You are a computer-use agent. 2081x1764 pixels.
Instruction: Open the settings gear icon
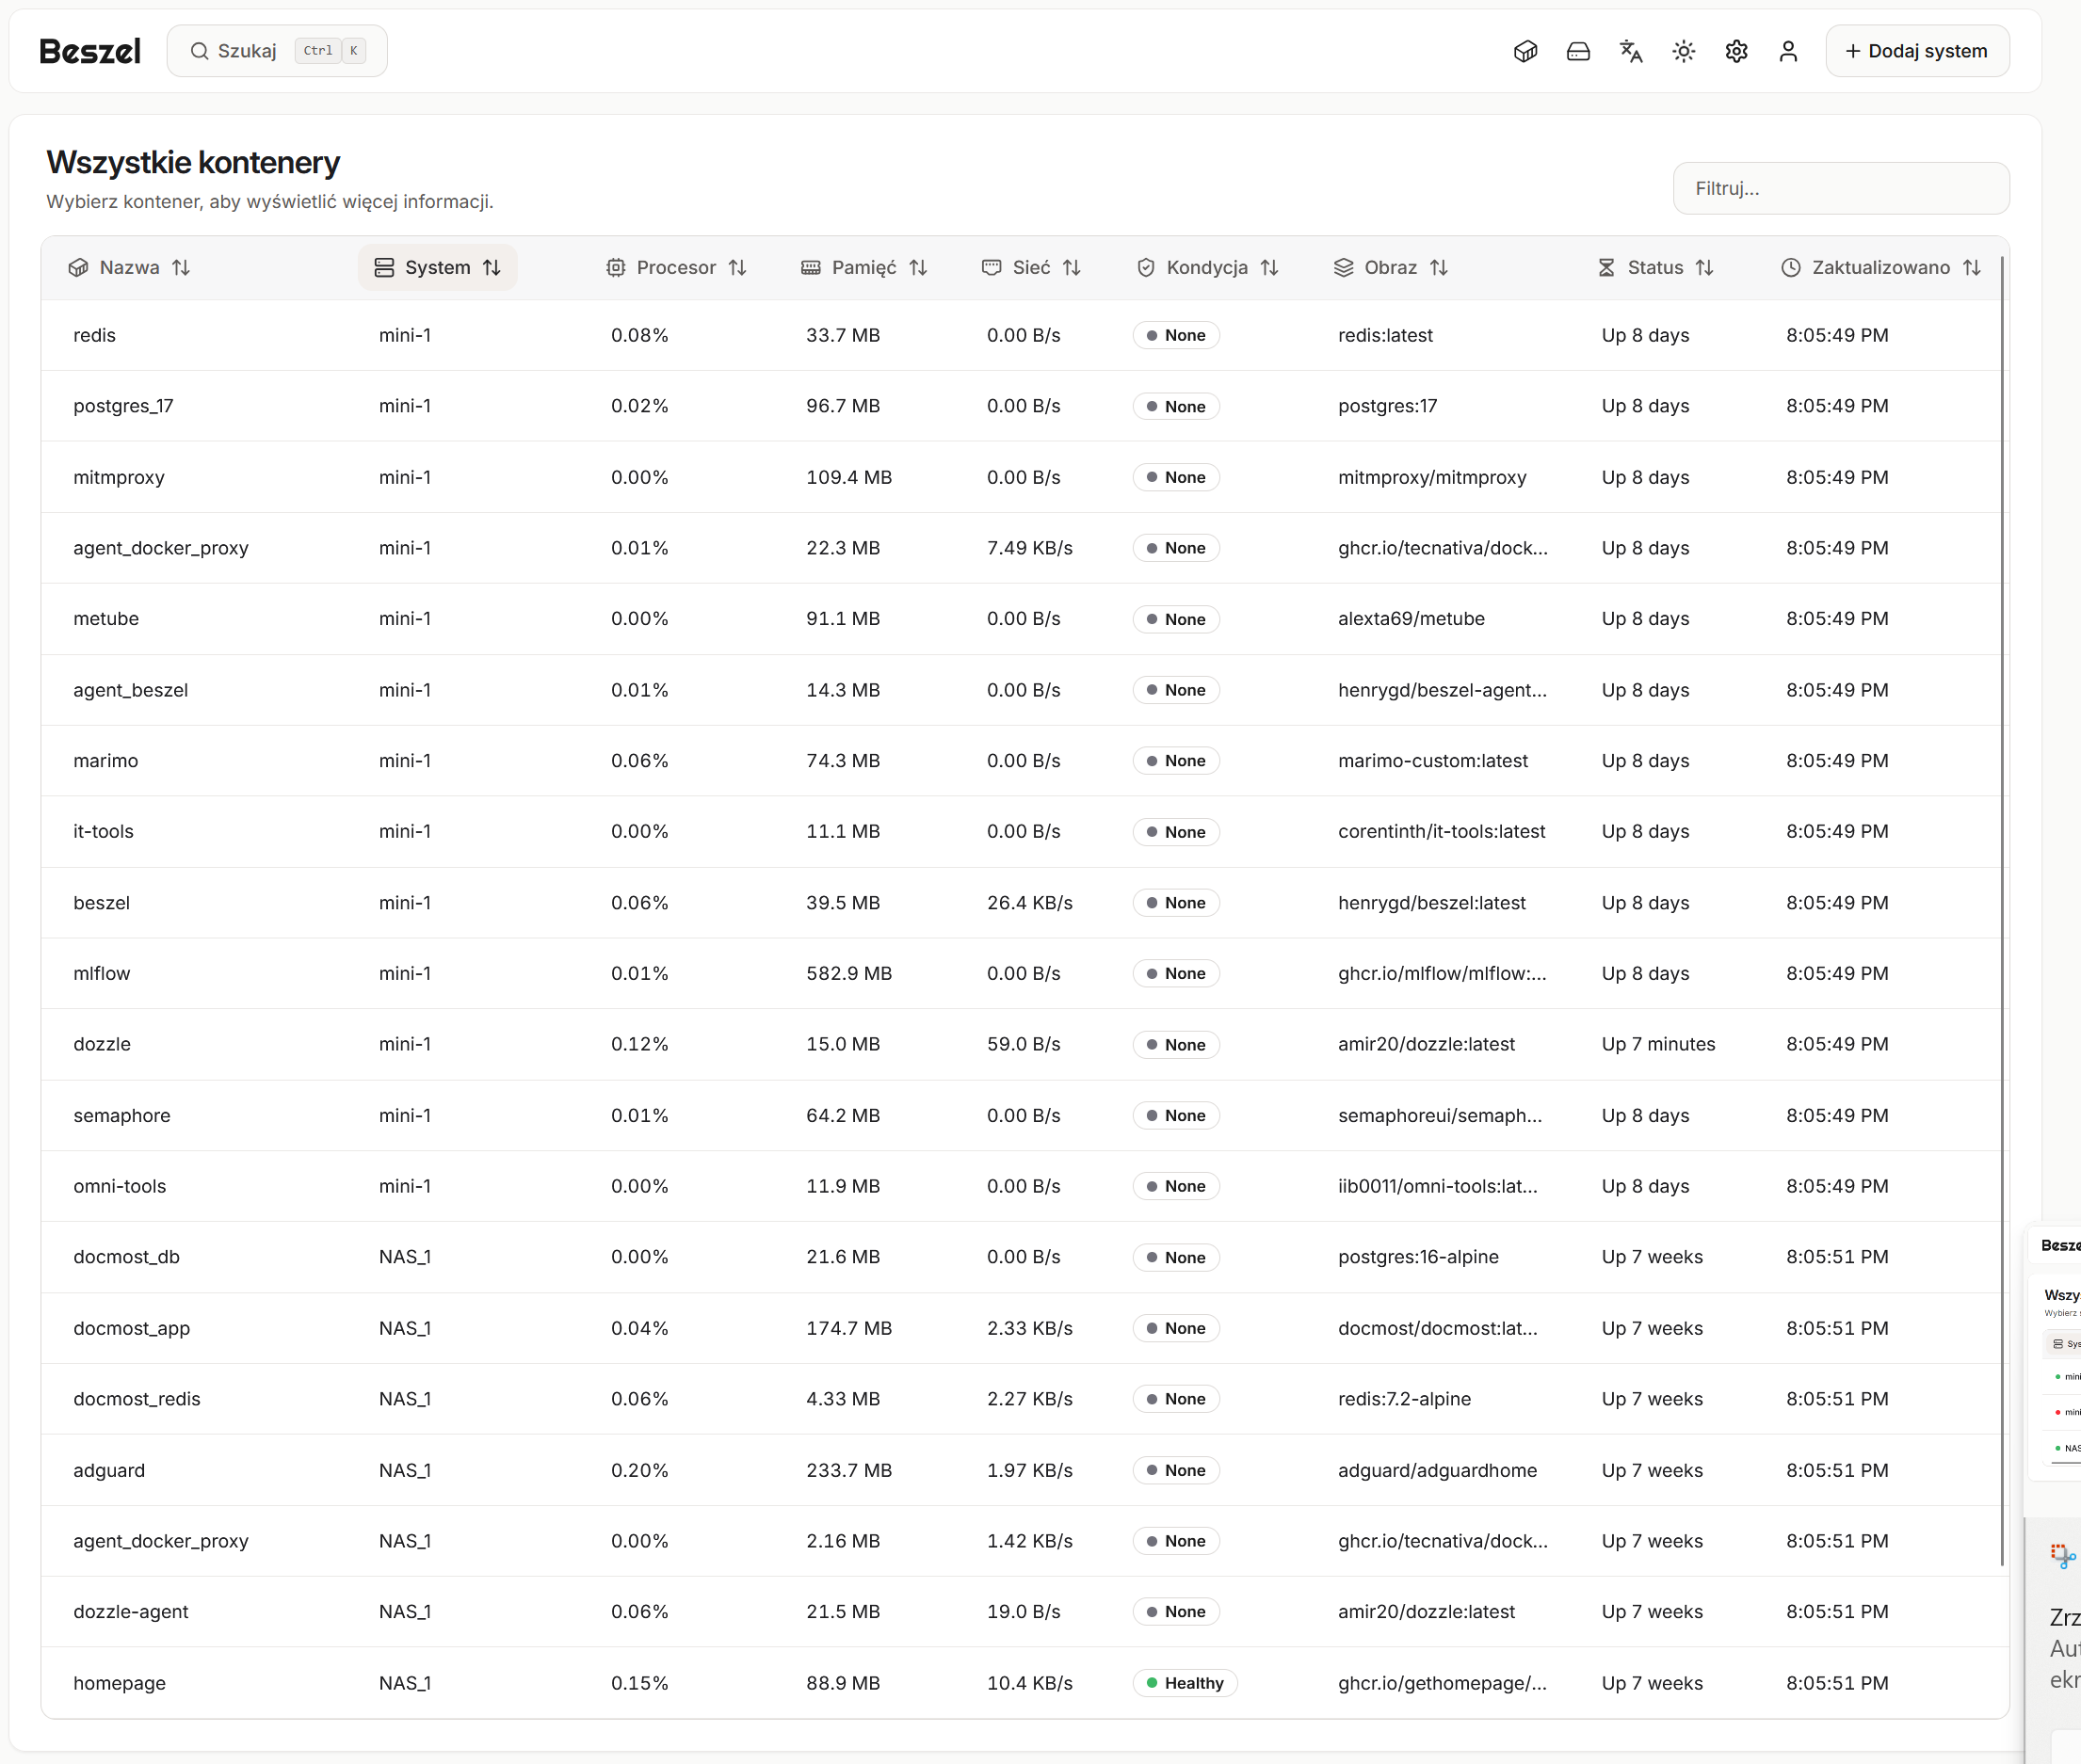click(1735, 51)
